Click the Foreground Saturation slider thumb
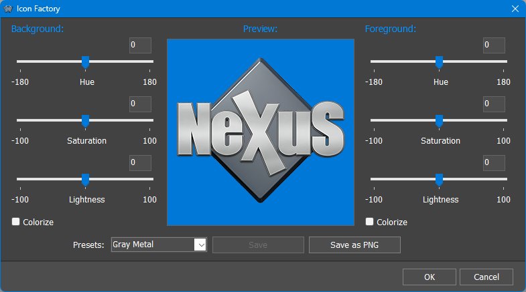This screenshot has width=526, height=292. 439,121
